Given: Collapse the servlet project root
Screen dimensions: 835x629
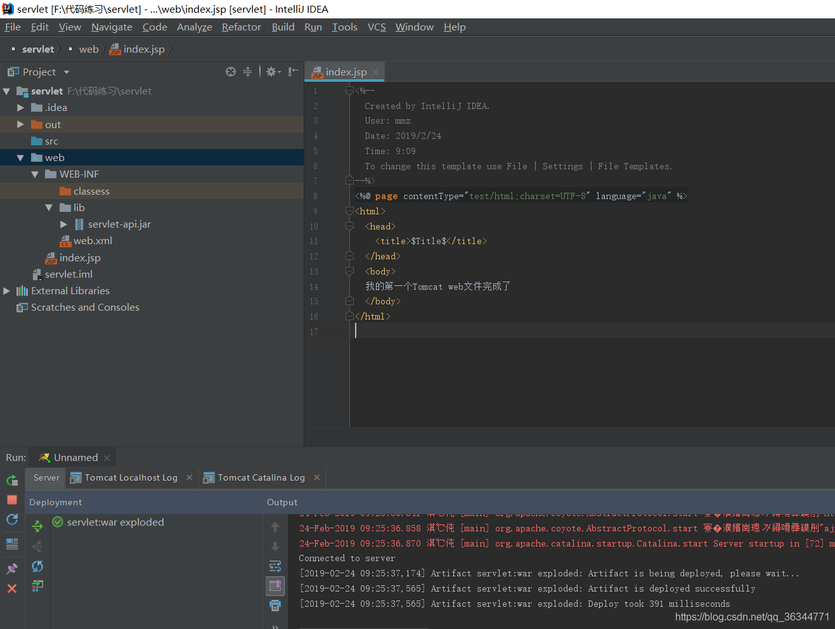Looking at the screenshot, I should point(6,91).
